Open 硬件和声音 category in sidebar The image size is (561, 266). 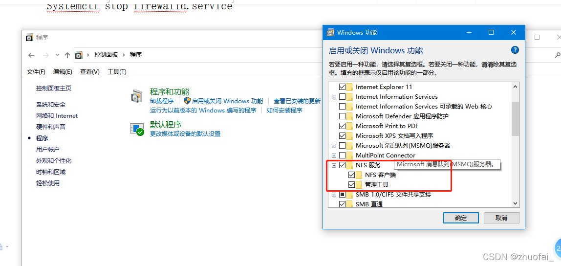coord(51,127)
